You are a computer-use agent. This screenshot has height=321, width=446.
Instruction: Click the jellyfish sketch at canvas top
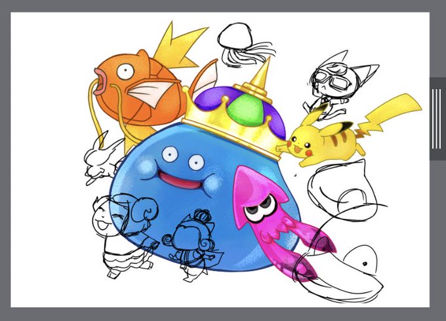[247, 45]
